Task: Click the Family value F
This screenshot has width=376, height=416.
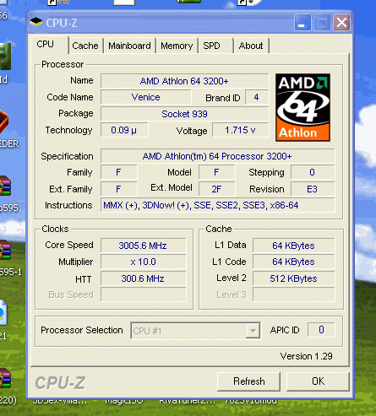Action: [118, 172]
